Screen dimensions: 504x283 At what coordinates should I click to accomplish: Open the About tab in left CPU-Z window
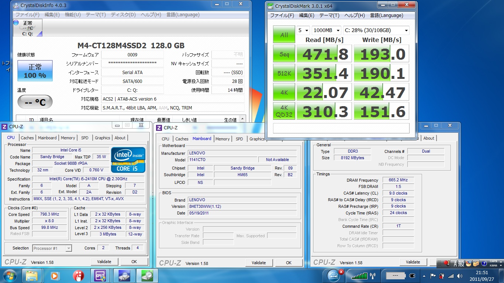click(x=120, y=138)
